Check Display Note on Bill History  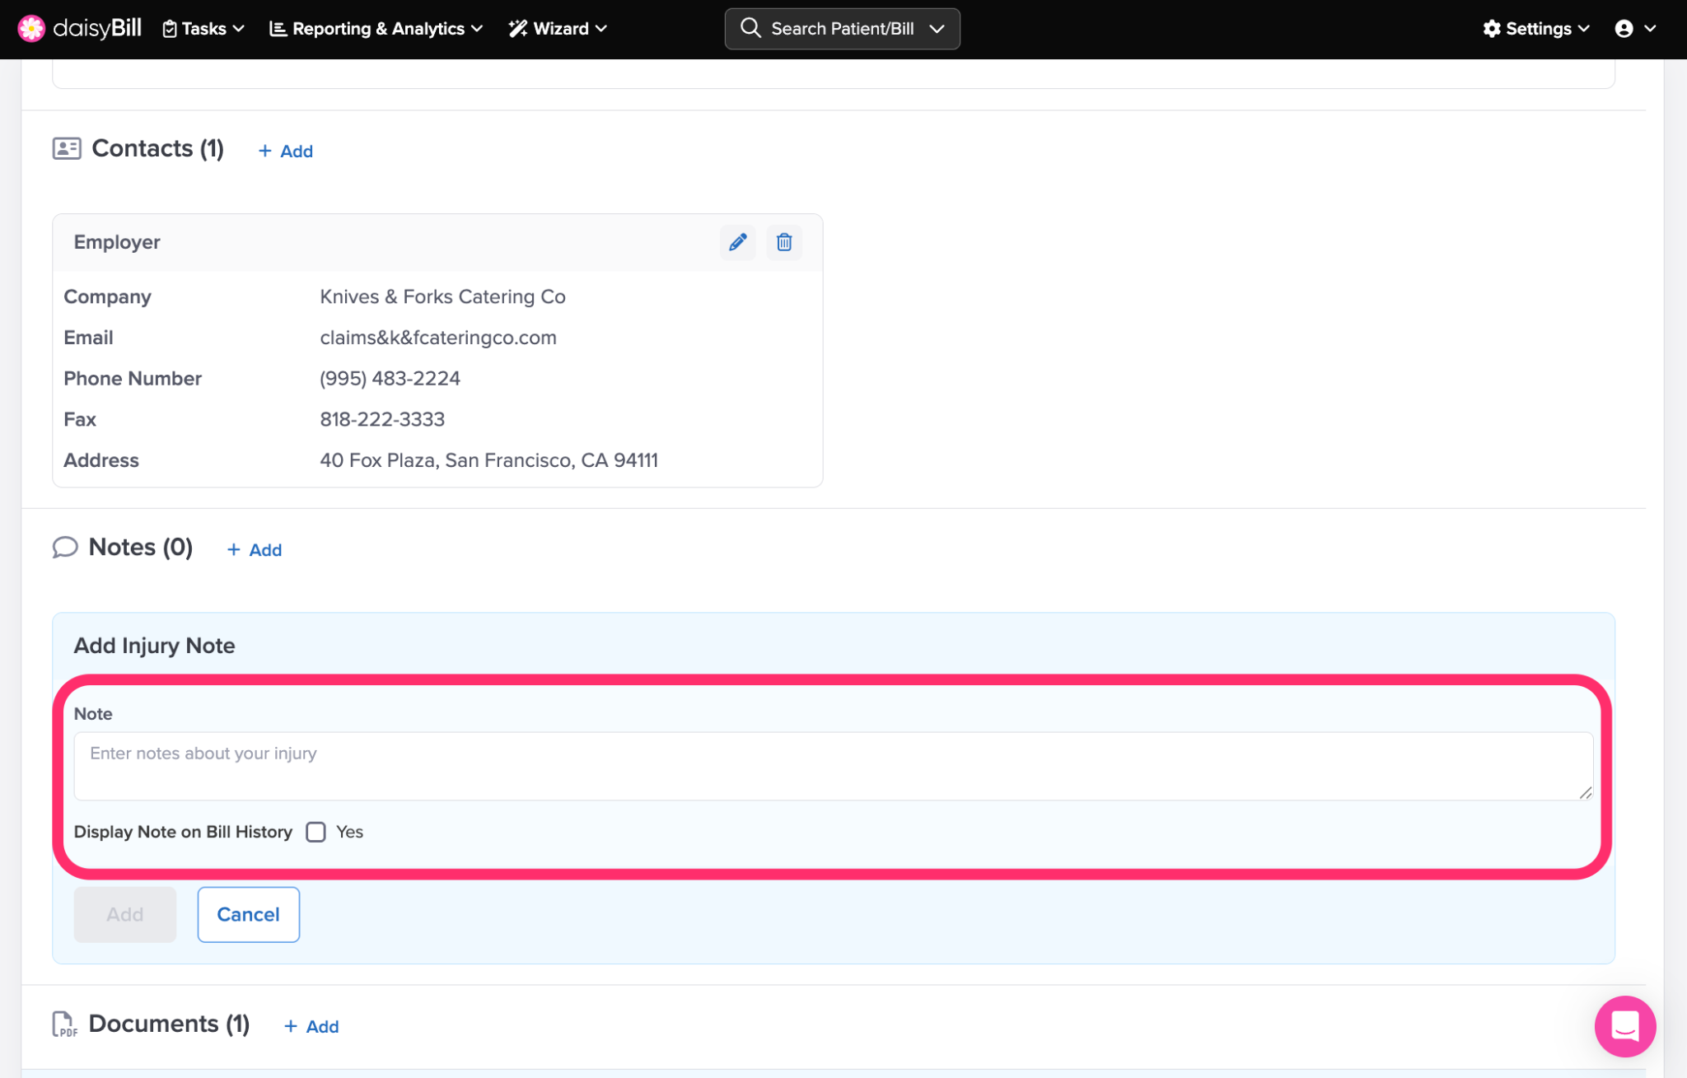tap(315, 832)
